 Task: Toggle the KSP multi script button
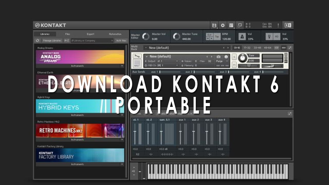[277, 48]
